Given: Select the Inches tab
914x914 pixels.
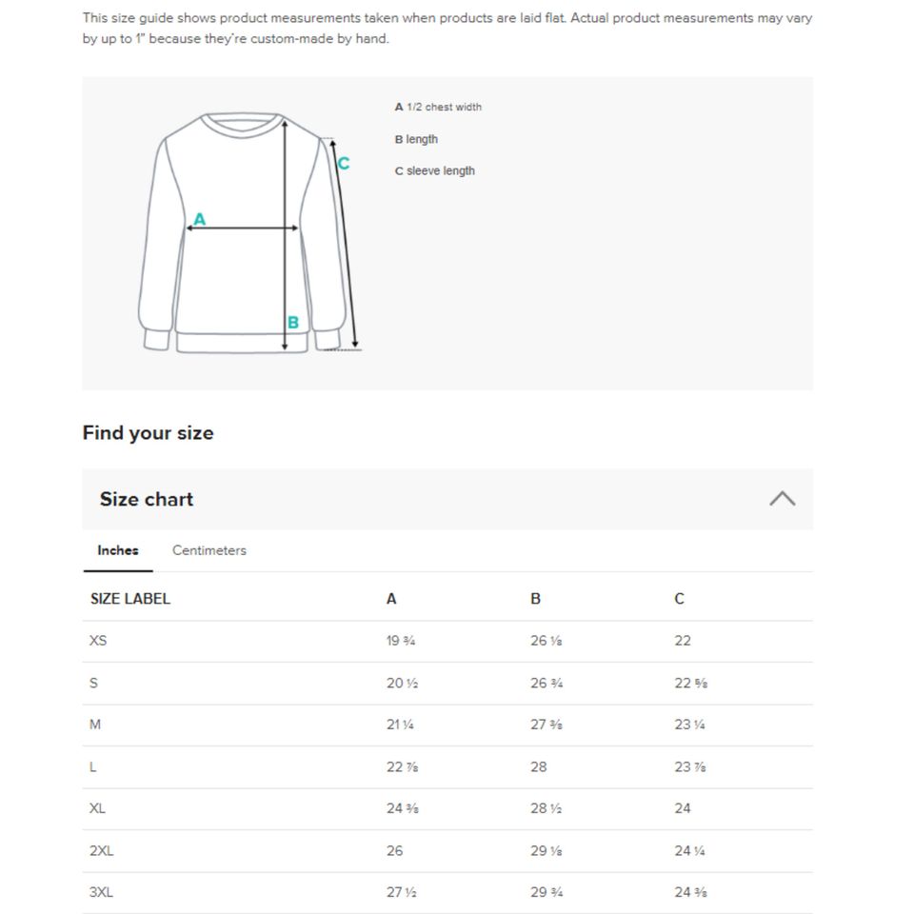Looking at the screenshot, I should (x=118, y=550).
